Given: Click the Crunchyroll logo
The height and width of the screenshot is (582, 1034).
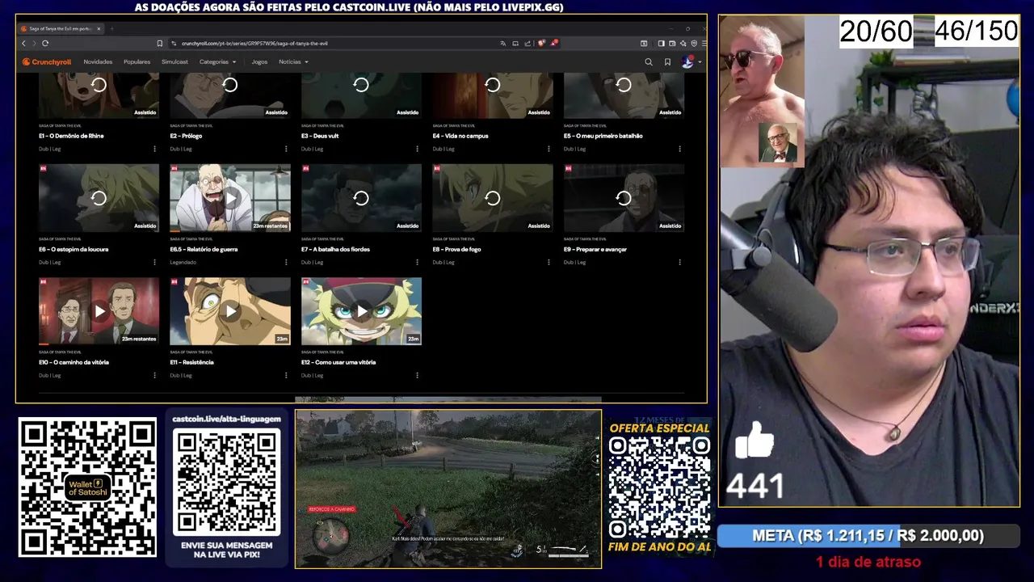Looking at the screenshot, I should (x=47, y=61).
